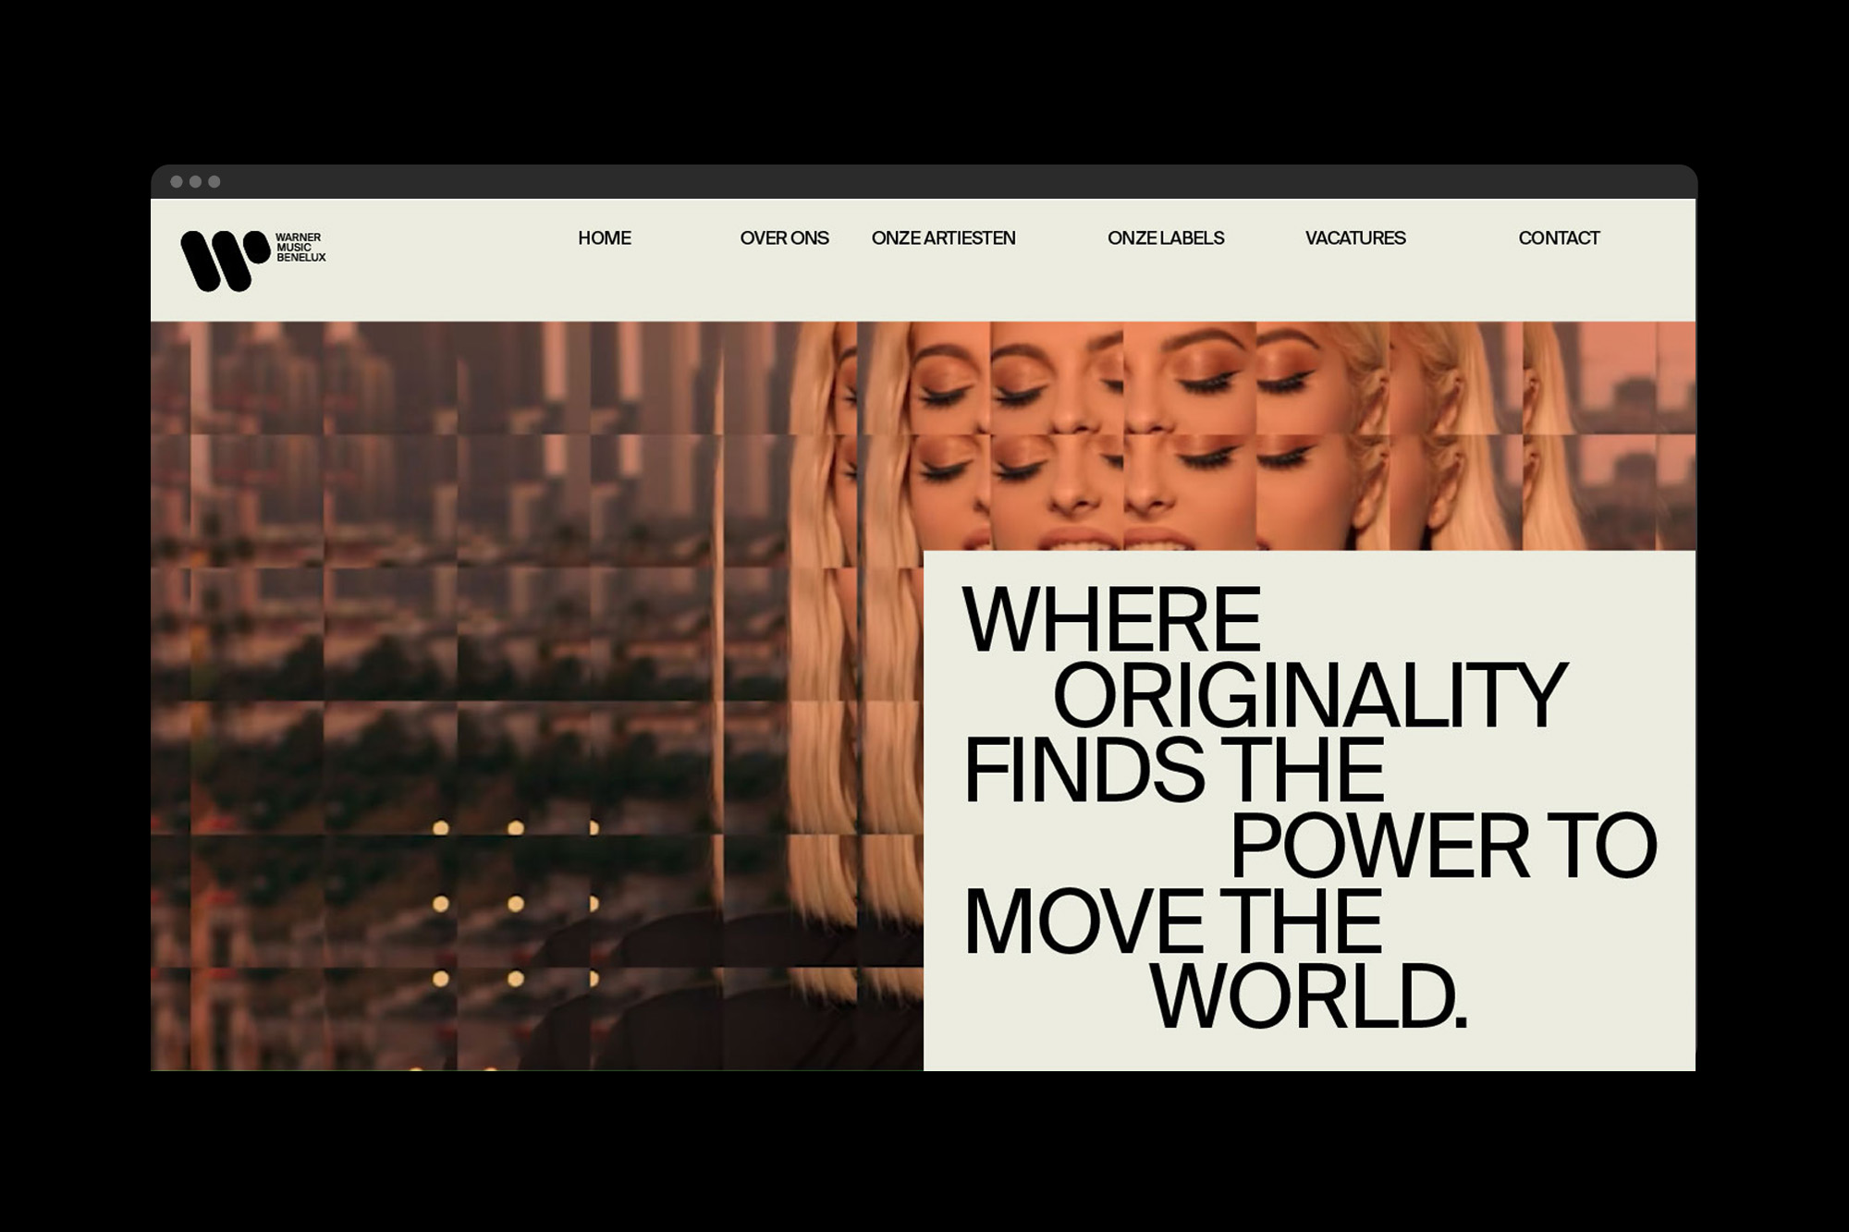Open the HOME menu item
Image resolution: width=1849 pixels, height=1232 pixels.
pyautogui.click(x=605, y=238)
